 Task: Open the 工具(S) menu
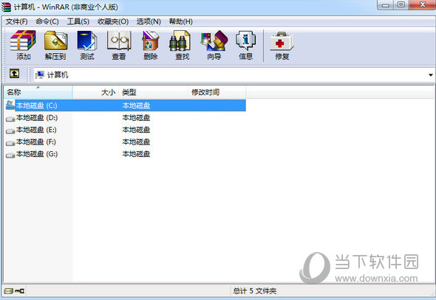tap(78, 21)
